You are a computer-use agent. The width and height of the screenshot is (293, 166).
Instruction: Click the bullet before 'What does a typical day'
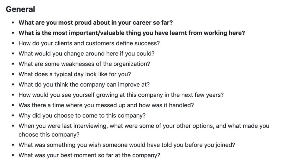pyautogui.click(x=13, y=74)
